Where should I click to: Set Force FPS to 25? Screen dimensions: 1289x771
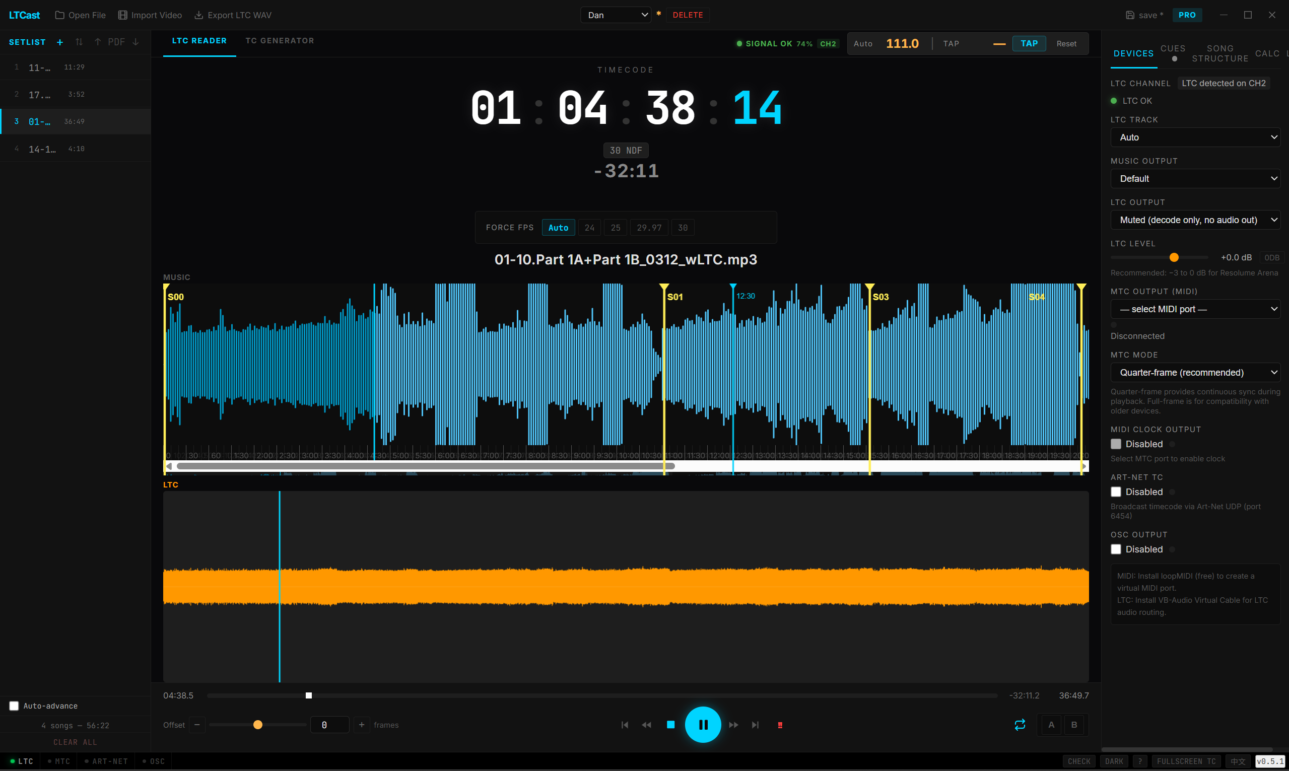(x=615, y=228)
